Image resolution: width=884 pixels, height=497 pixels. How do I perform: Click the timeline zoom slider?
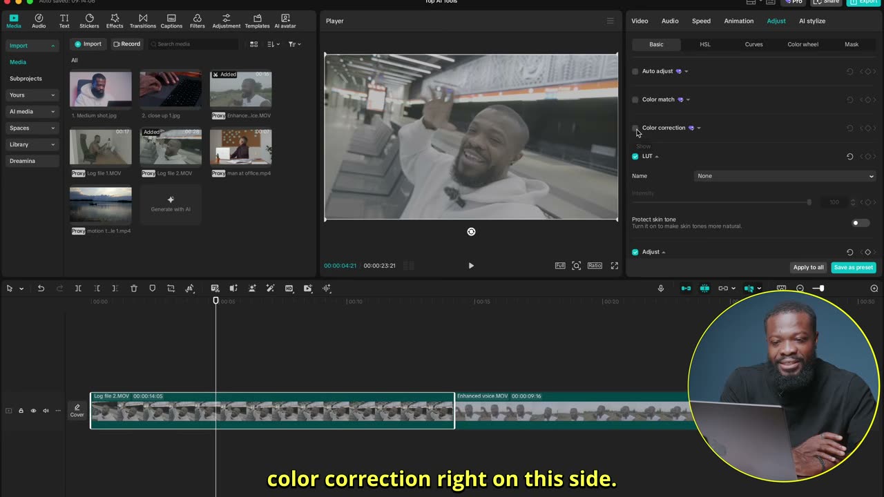point(820,289)
